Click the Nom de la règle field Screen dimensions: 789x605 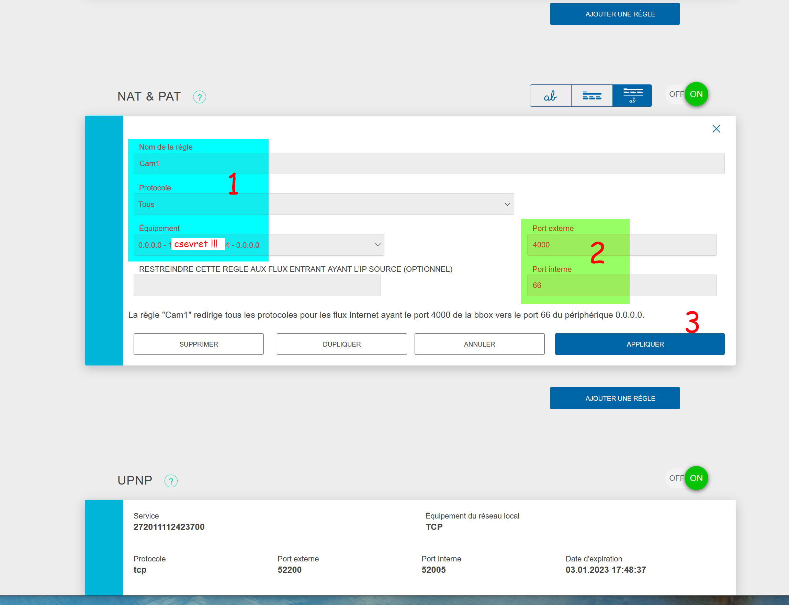point(429,163)
